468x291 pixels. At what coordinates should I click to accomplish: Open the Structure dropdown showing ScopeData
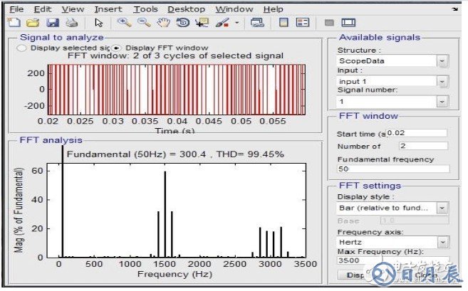coord(442,61)
